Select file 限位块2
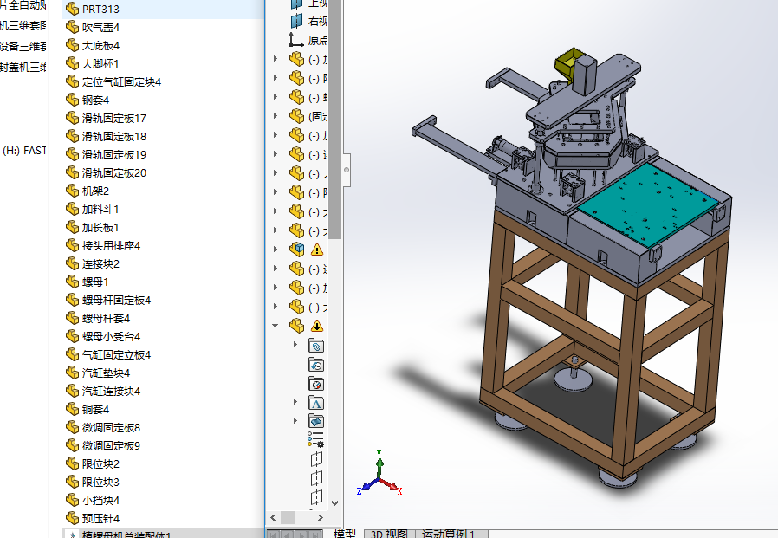This screenshot has width=778, height=538. point(100,464)
